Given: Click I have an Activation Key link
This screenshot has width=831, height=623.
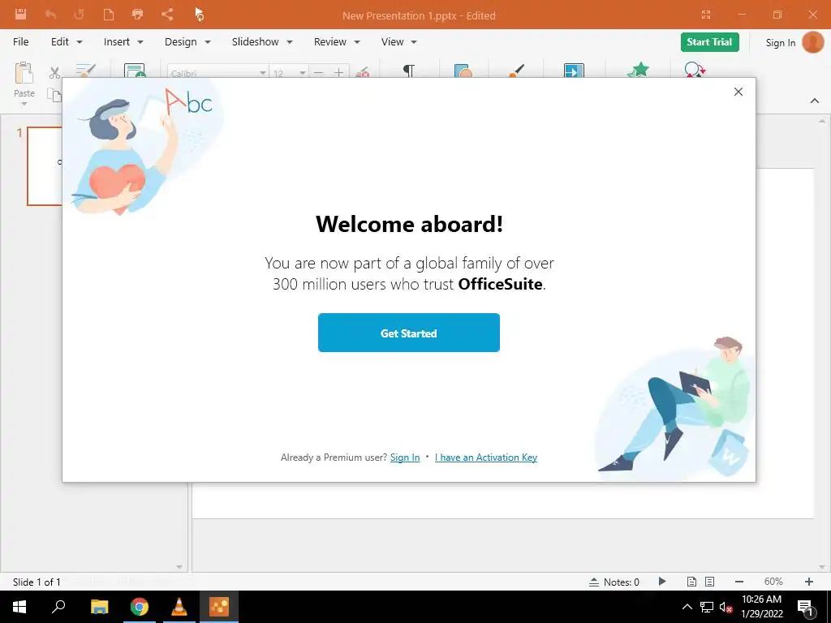Looking at the screenshot, I should tap(486, 458).
